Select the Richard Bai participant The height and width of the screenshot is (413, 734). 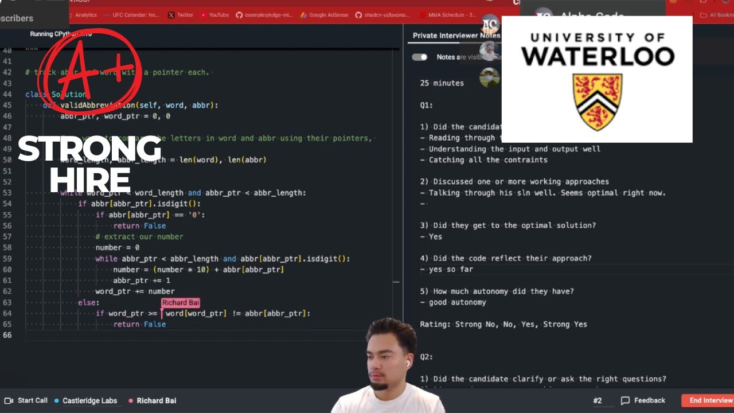coord(153,400)
